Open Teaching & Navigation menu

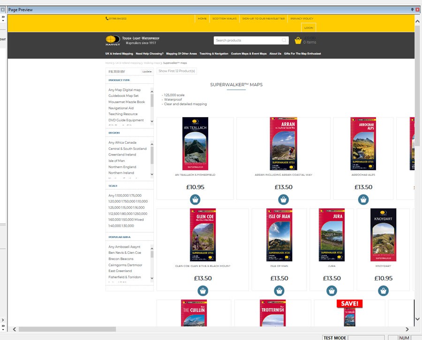pos(214,54)
